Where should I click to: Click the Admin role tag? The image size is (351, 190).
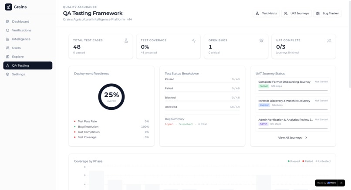click(263, 124)
